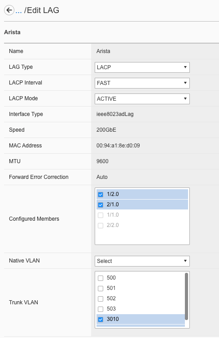The image size is (219, 338).
Task: Click the Trunk VLAN list scrollbar
Action: coord(186,296)
